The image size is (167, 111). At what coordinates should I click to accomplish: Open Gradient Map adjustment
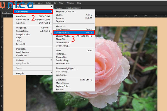pyautogui.click(x=74, y=60)
